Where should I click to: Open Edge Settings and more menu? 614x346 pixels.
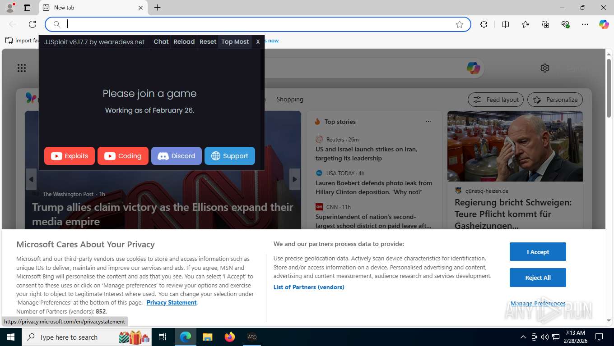[x=585, y=24]
